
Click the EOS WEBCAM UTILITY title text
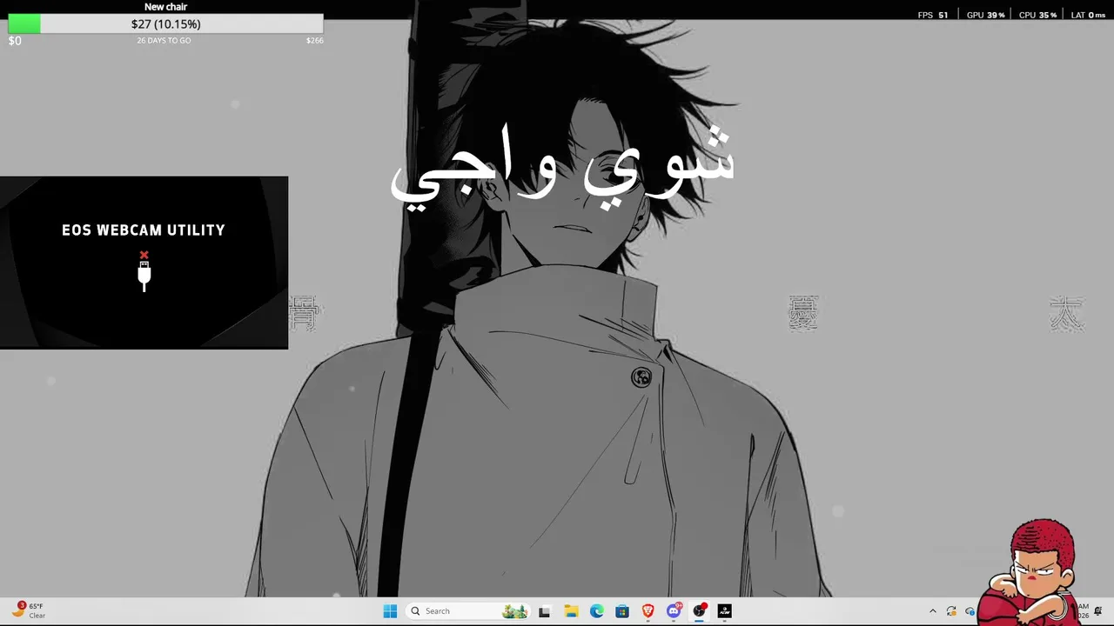(x=144, y=230)
